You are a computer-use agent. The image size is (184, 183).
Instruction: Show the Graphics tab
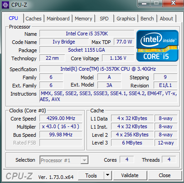126,19
